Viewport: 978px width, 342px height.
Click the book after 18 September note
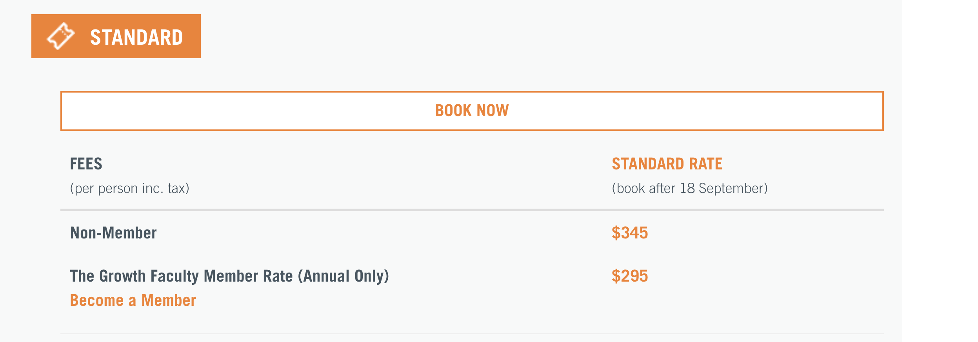click(690, 189)
